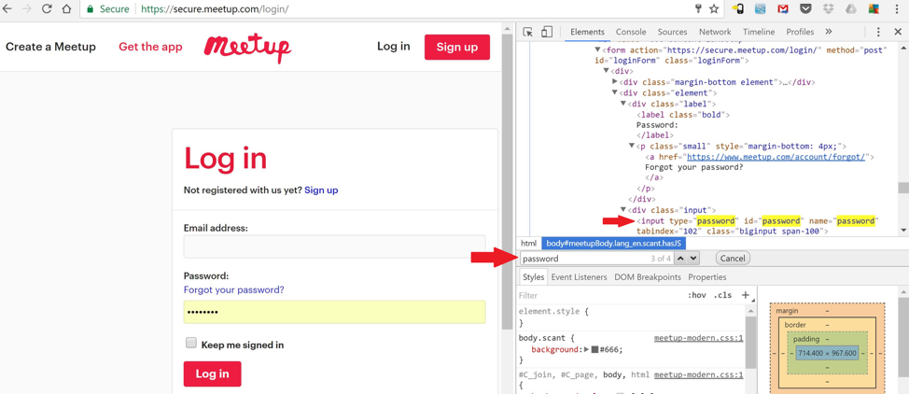Viewport: 909px width, 394px height.
Task: Select the DOM Breakpoints tab
Action: pyautogui.click(x=648, y=277)
